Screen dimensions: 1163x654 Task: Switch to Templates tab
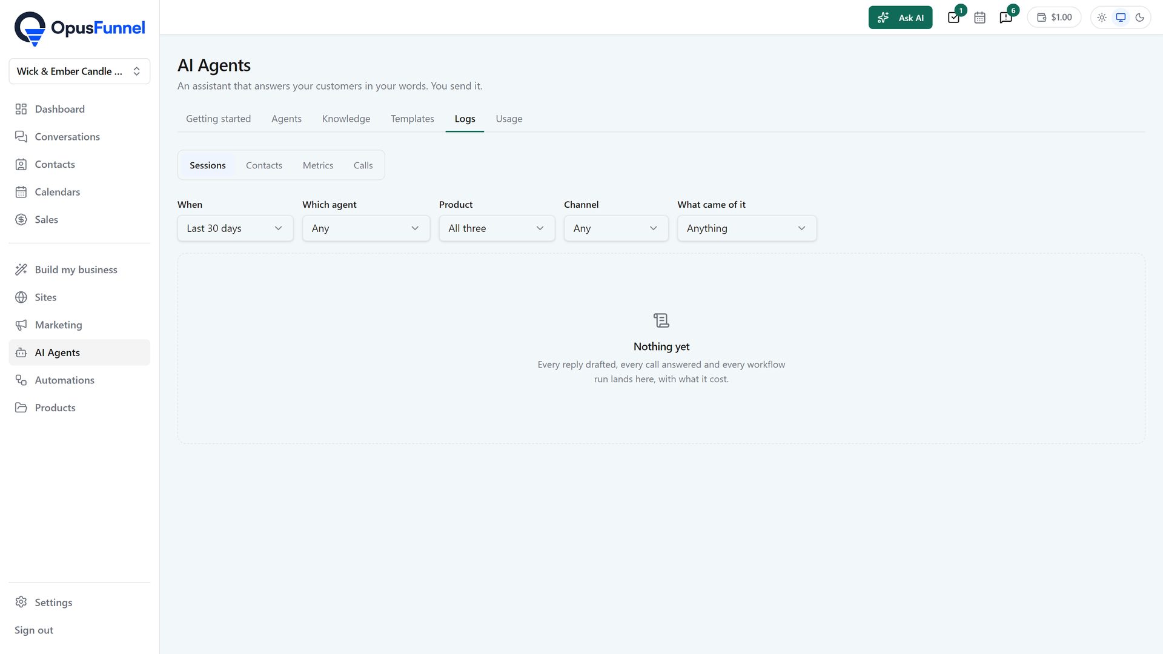click(413, 119)
